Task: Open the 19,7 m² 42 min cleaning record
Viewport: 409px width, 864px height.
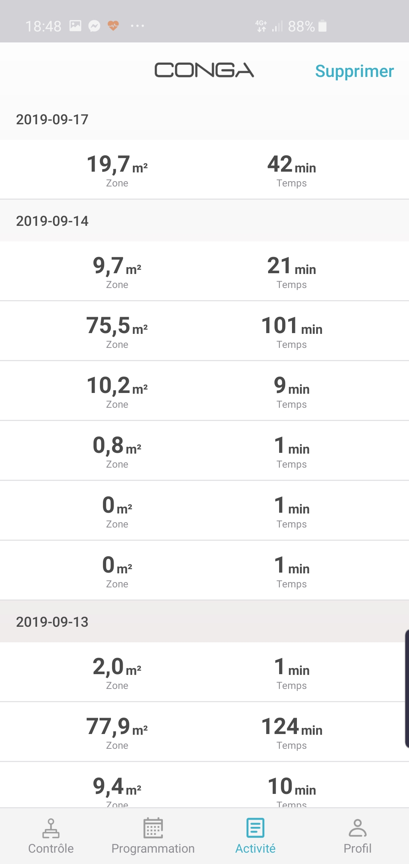Action: pyautogui.click(x=204, y=170)
